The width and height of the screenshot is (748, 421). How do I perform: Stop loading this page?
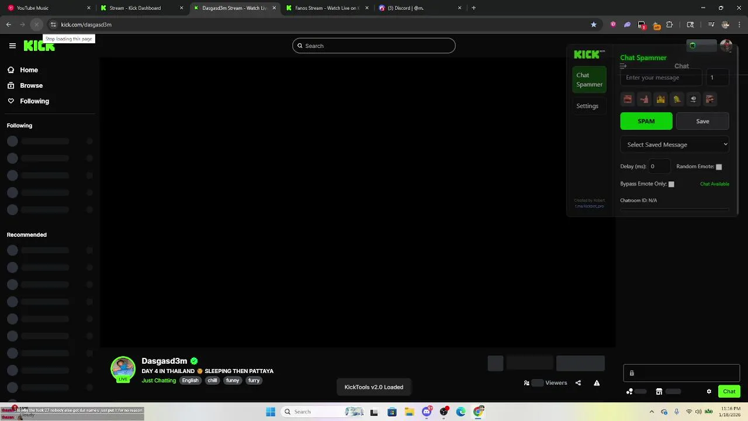click(36, 25)
